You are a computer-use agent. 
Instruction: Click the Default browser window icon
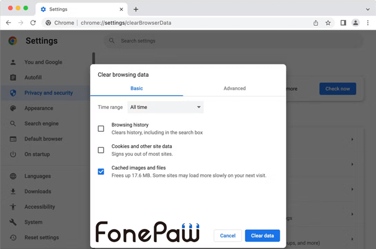tap(13, 139)
